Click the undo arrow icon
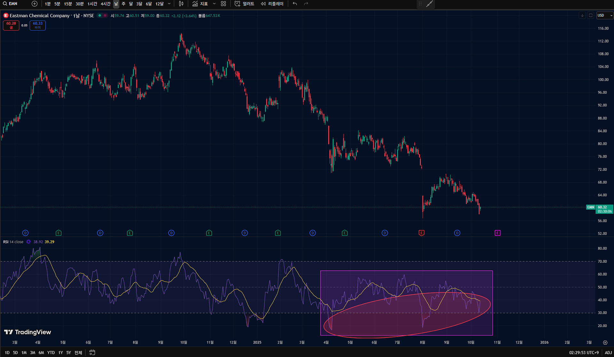614x357 pixels. [x=295, y=4]
